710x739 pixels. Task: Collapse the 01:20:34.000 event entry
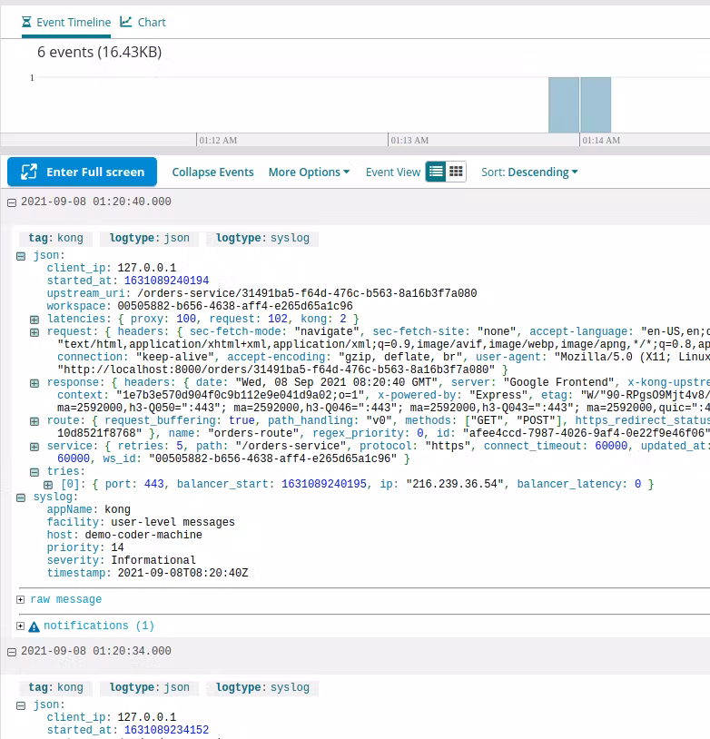click(12, 652)
